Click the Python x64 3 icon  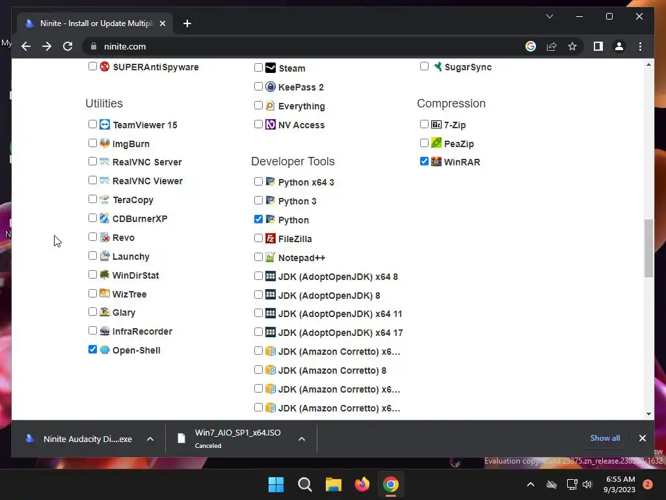point(271,182)
